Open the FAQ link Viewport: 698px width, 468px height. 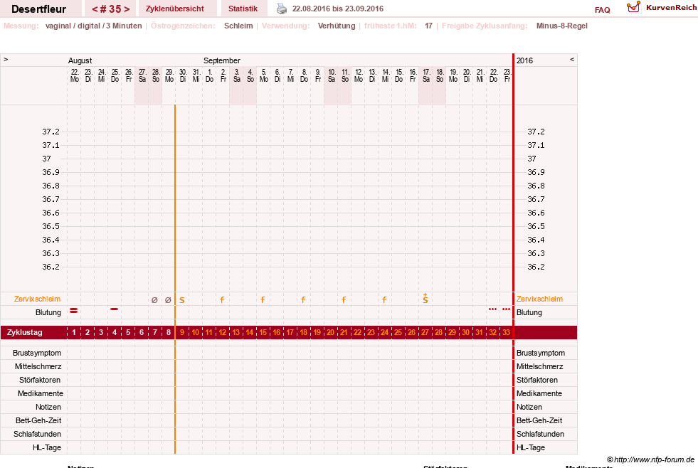tap(602, 10)
